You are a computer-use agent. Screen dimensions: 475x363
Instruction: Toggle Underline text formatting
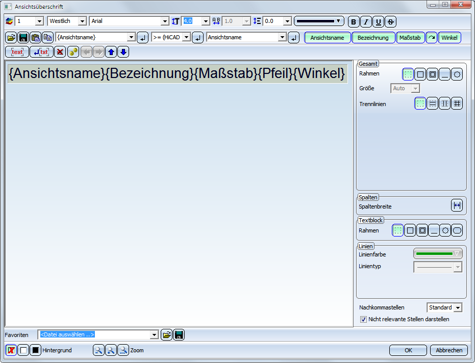click(x=378, y=22)
